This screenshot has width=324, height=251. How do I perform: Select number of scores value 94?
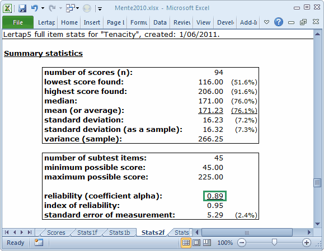[219, 73]
